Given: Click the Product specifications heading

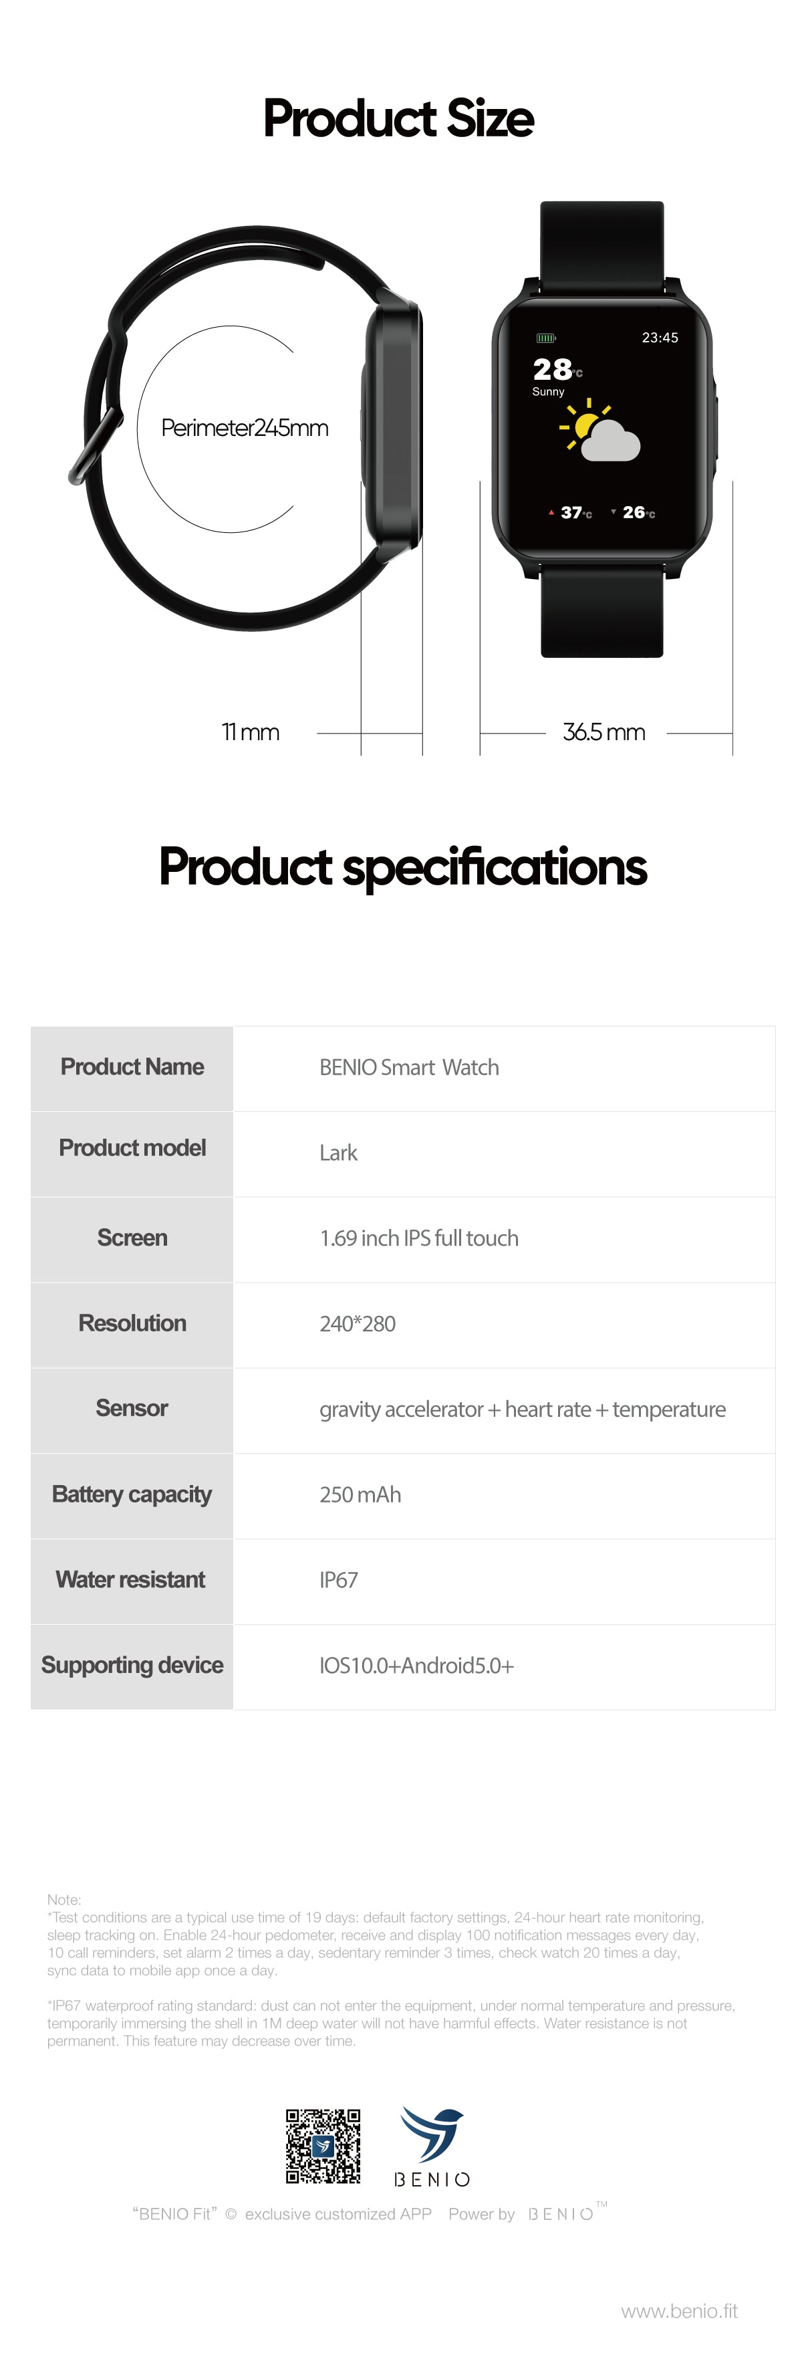Looking at the screenshot, I should tap(402, 867).
